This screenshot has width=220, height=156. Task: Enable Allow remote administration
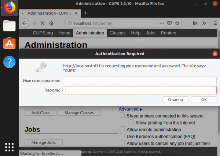pyautogui.click(x=122, y=129)
